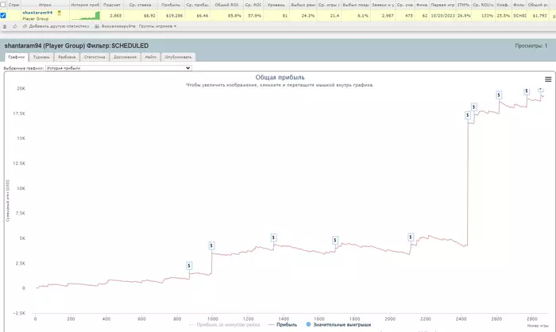Click the profit history sparkline thumbnail

tap(86, 16)
